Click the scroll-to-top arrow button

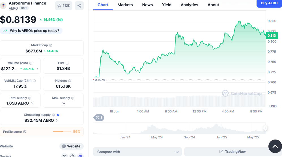pyautogui.click(x=275, y=146)
